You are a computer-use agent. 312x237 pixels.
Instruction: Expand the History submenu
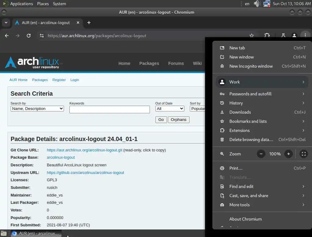(x=262, y=103)
